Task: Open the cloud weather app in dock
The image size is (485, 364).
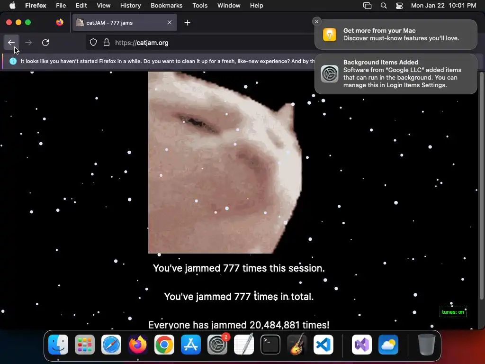Action: pyautogui.click(x=388, y=345)
